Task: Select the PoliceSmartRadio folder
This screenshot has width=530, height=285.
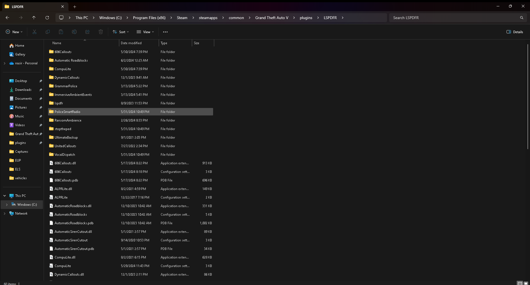Action: point(130,112)
